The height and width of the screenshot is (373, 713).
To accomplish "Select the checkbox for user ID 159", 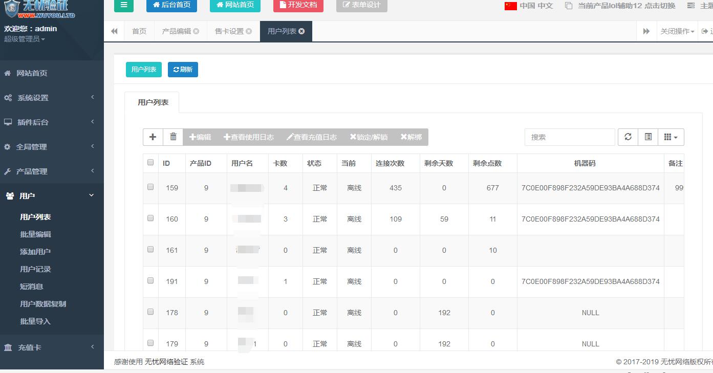I will coord(150,187).
